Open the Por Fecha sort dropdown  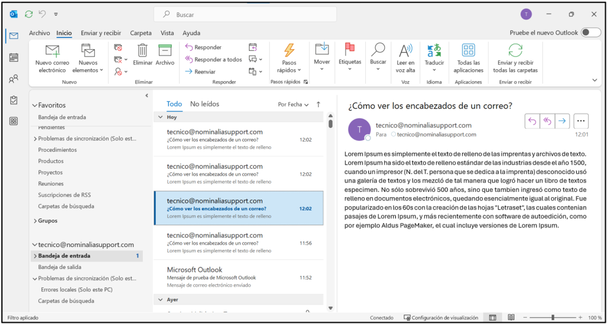(293, 104)
